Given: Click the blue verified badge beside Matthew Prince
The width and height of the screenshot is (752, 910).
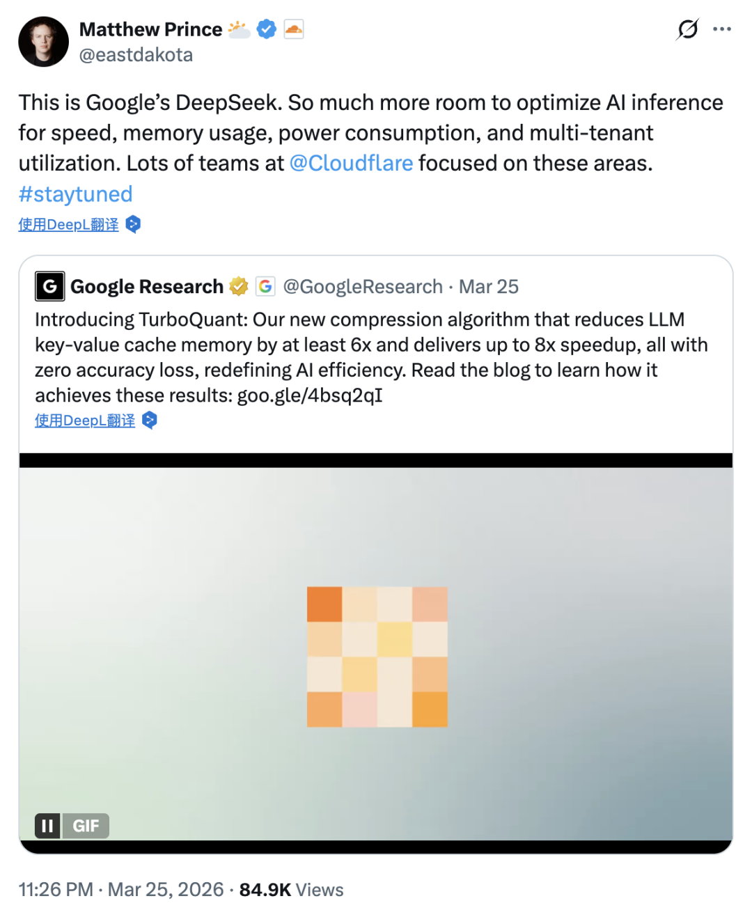Looking at the screenshot, I should [267, 29].
